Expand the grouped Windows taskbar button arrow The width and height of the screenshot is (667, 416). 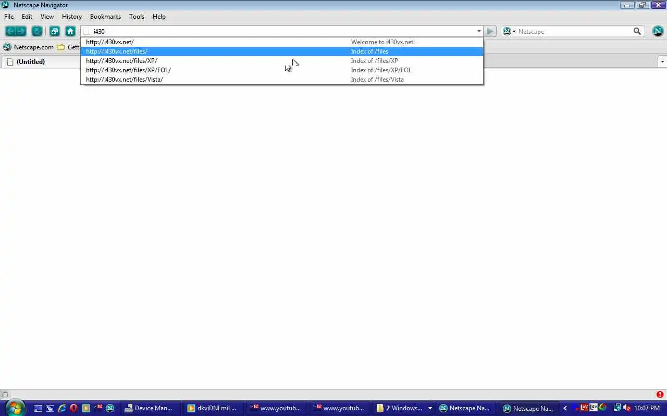[430, 408]
